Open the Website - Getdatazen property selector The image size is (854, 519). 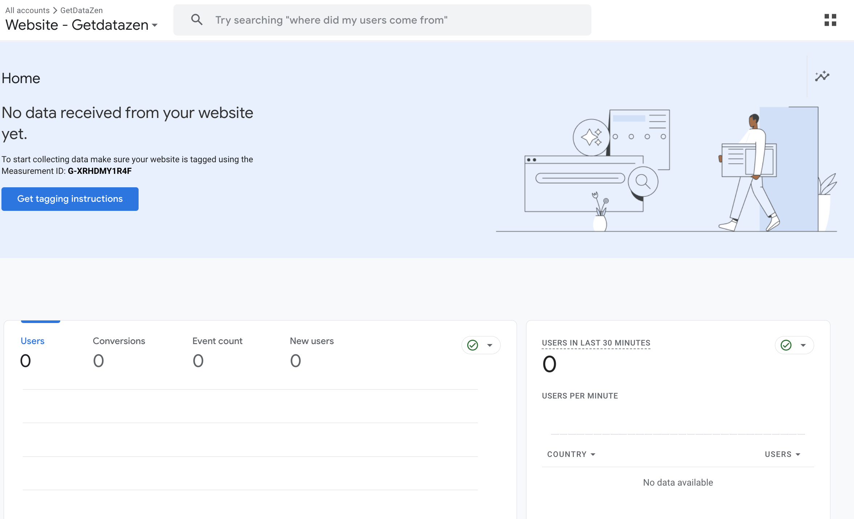tap(82, 25)
